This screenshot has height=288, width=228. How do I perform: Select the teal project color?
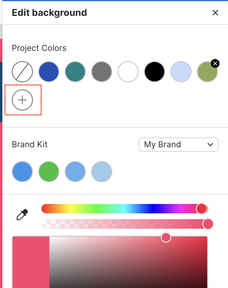click(75, 72)
